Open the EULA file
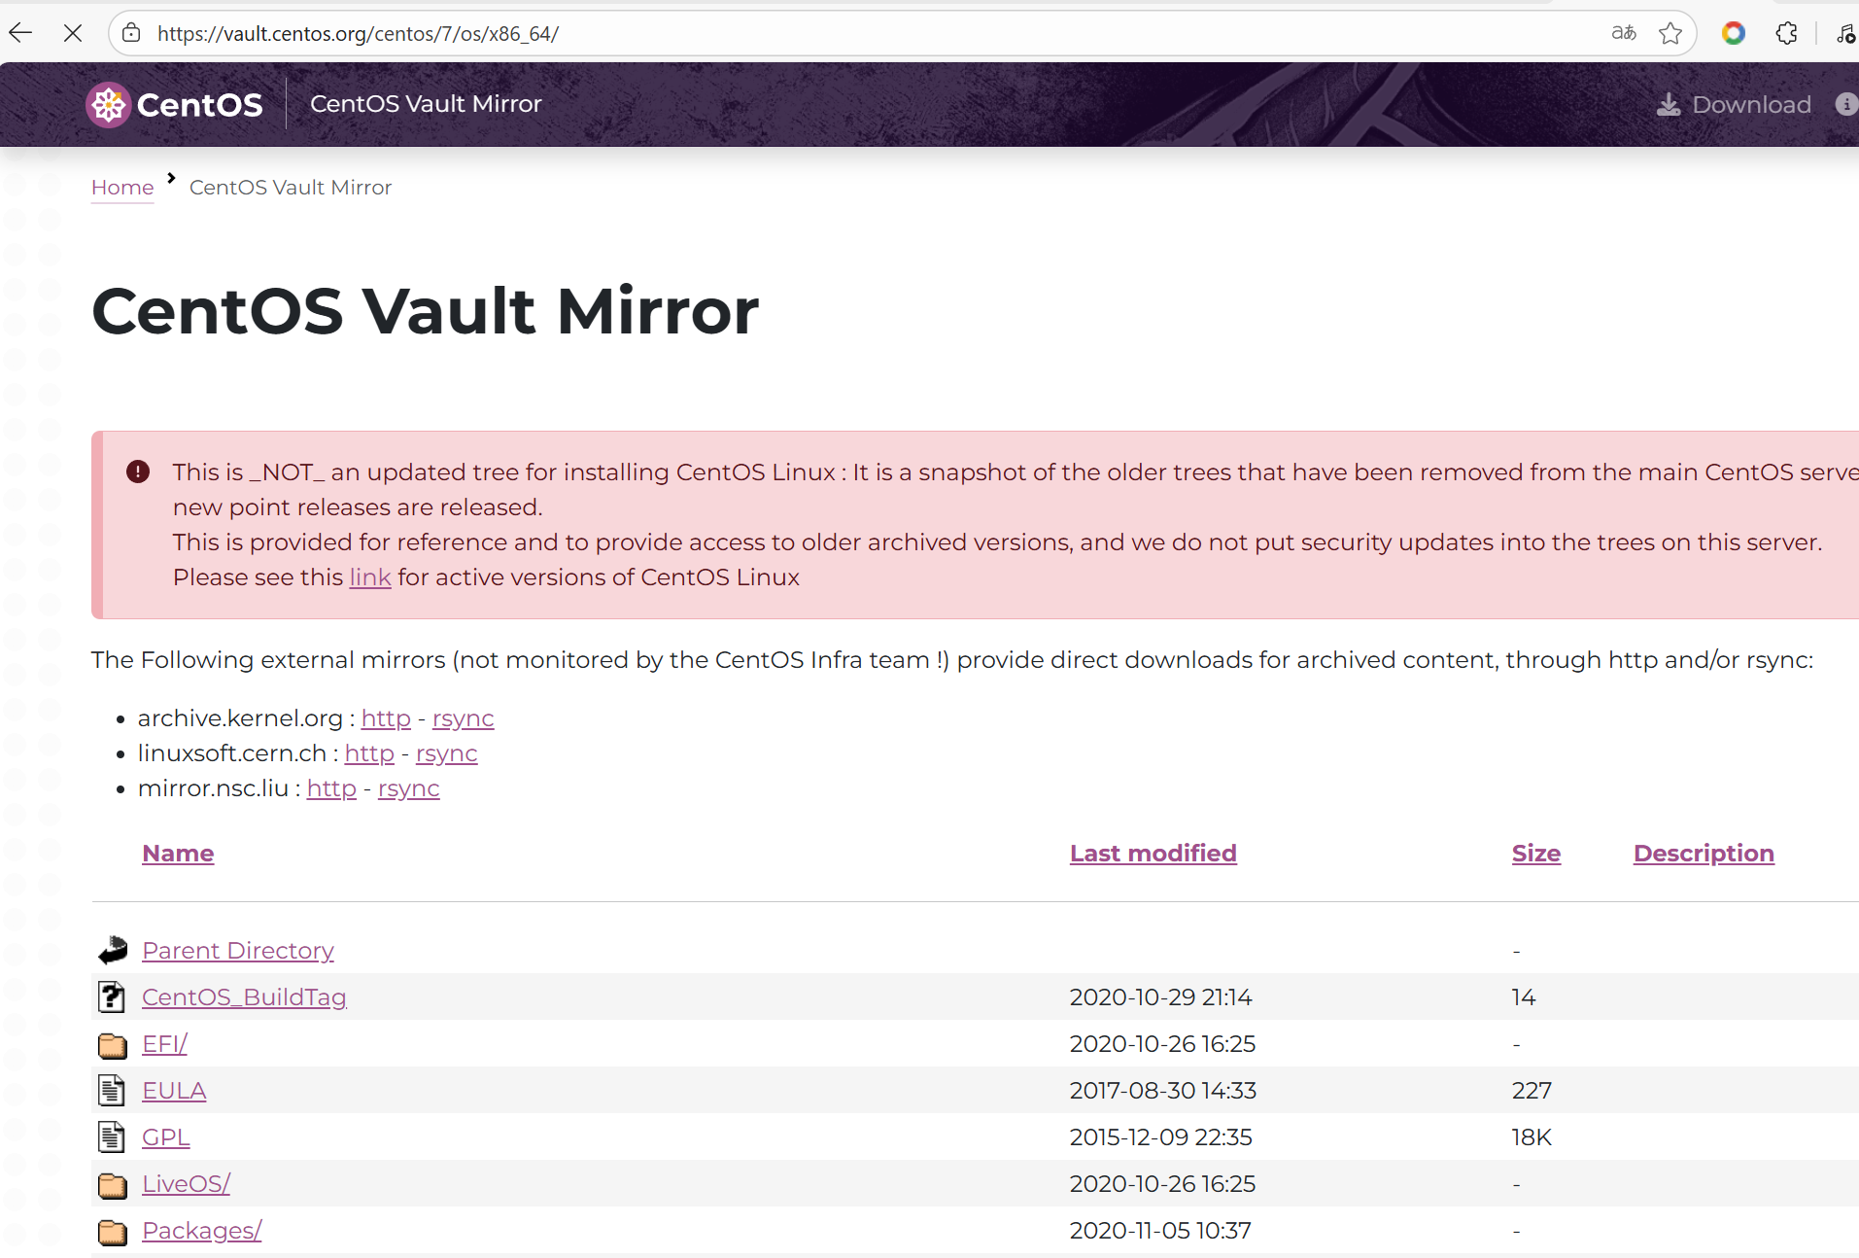The image size is (1859, 1258). [174, 1090]
